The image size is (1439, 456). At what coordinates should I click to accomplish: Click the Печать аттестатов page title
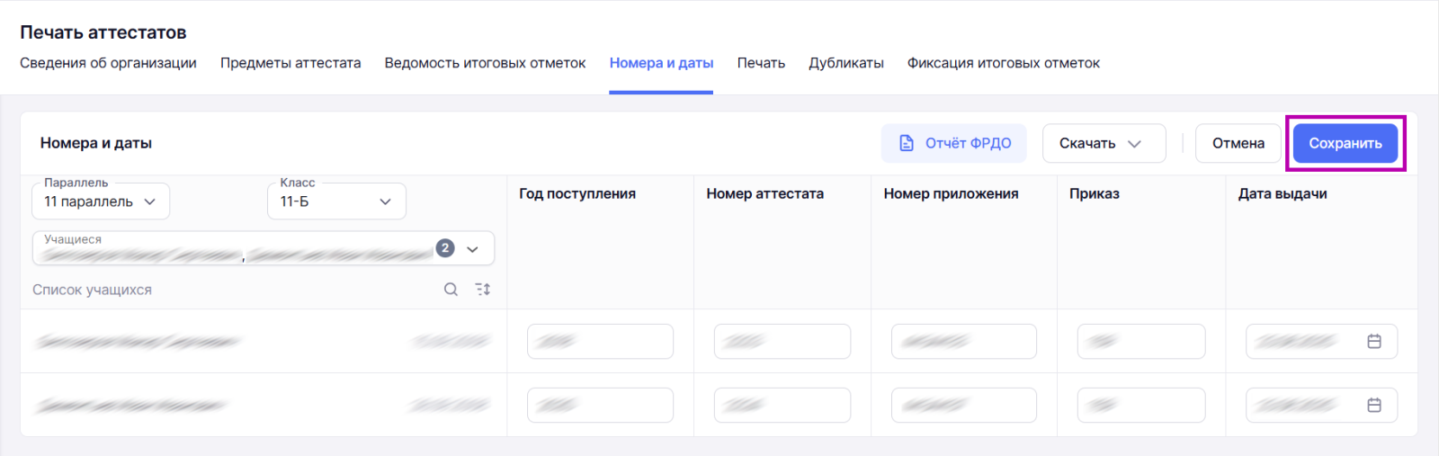coord(103,32)
